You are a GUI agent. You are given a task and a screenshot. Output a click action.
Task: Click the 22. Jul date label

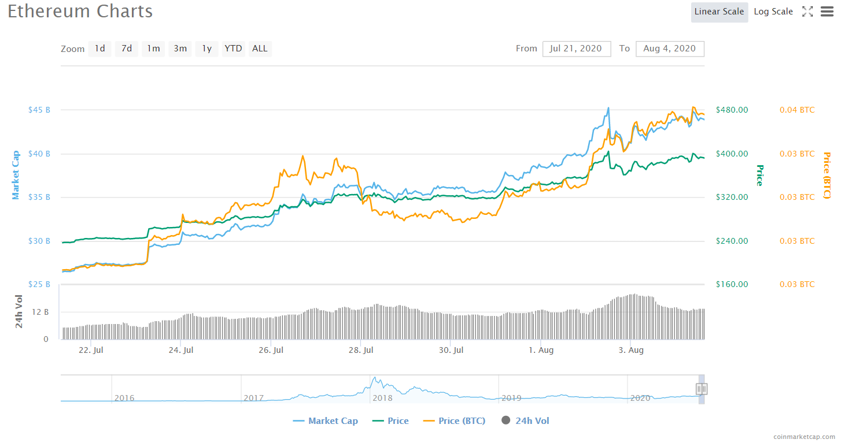coord(91,350)
